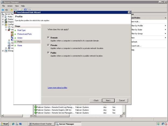Collapse the Windows Firewall tree node

tap(6, 30)
